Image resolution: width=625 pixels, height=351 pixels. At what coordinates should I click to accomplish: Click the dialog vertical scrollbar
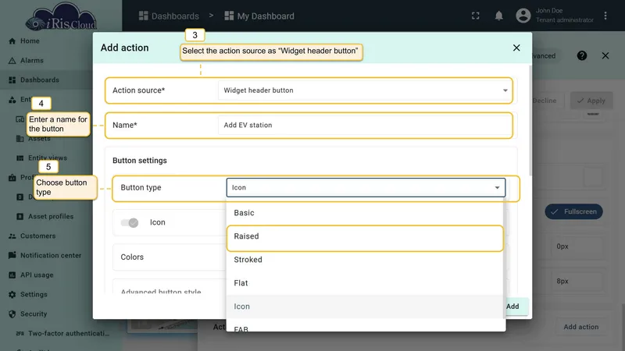[530, 119]
